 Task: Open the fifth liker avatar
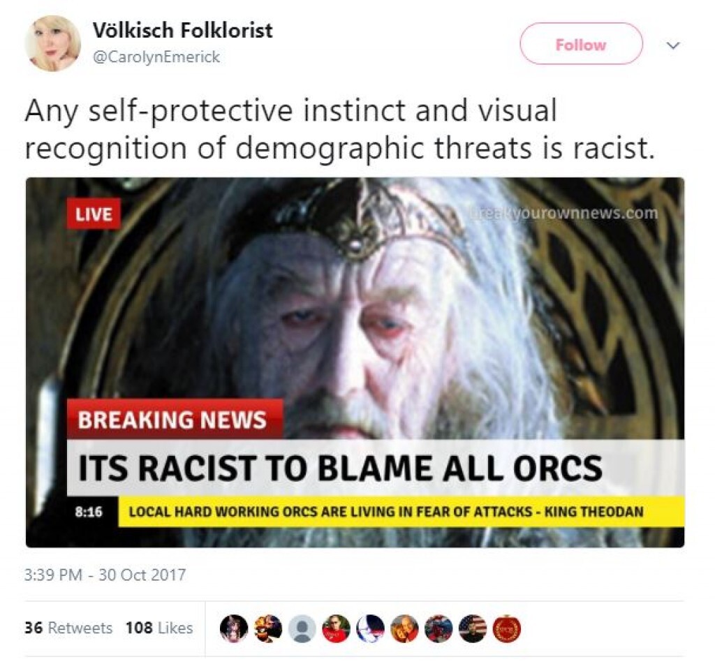370,628
